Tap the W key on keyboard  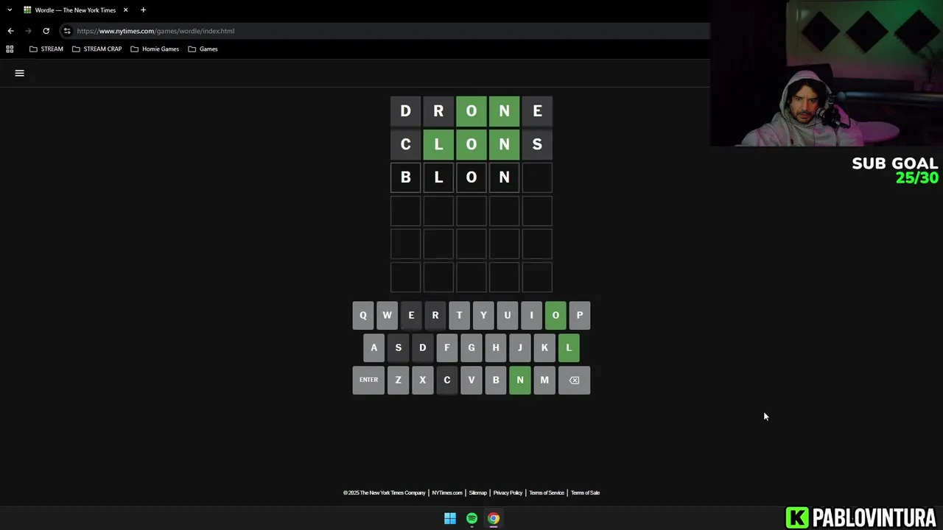[387, 315]
